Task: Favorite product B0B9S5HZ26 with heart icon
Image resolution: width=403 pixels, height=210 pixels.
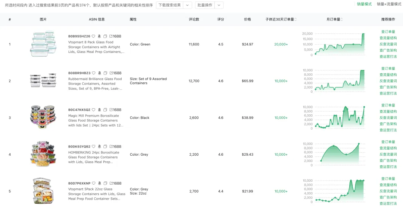Action: tap(94, 36)
